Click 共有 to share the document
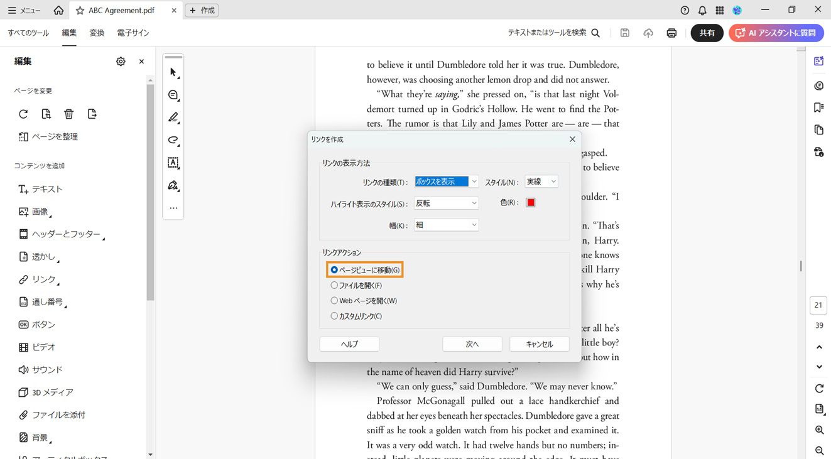831x459 pixels. (707, 33)
